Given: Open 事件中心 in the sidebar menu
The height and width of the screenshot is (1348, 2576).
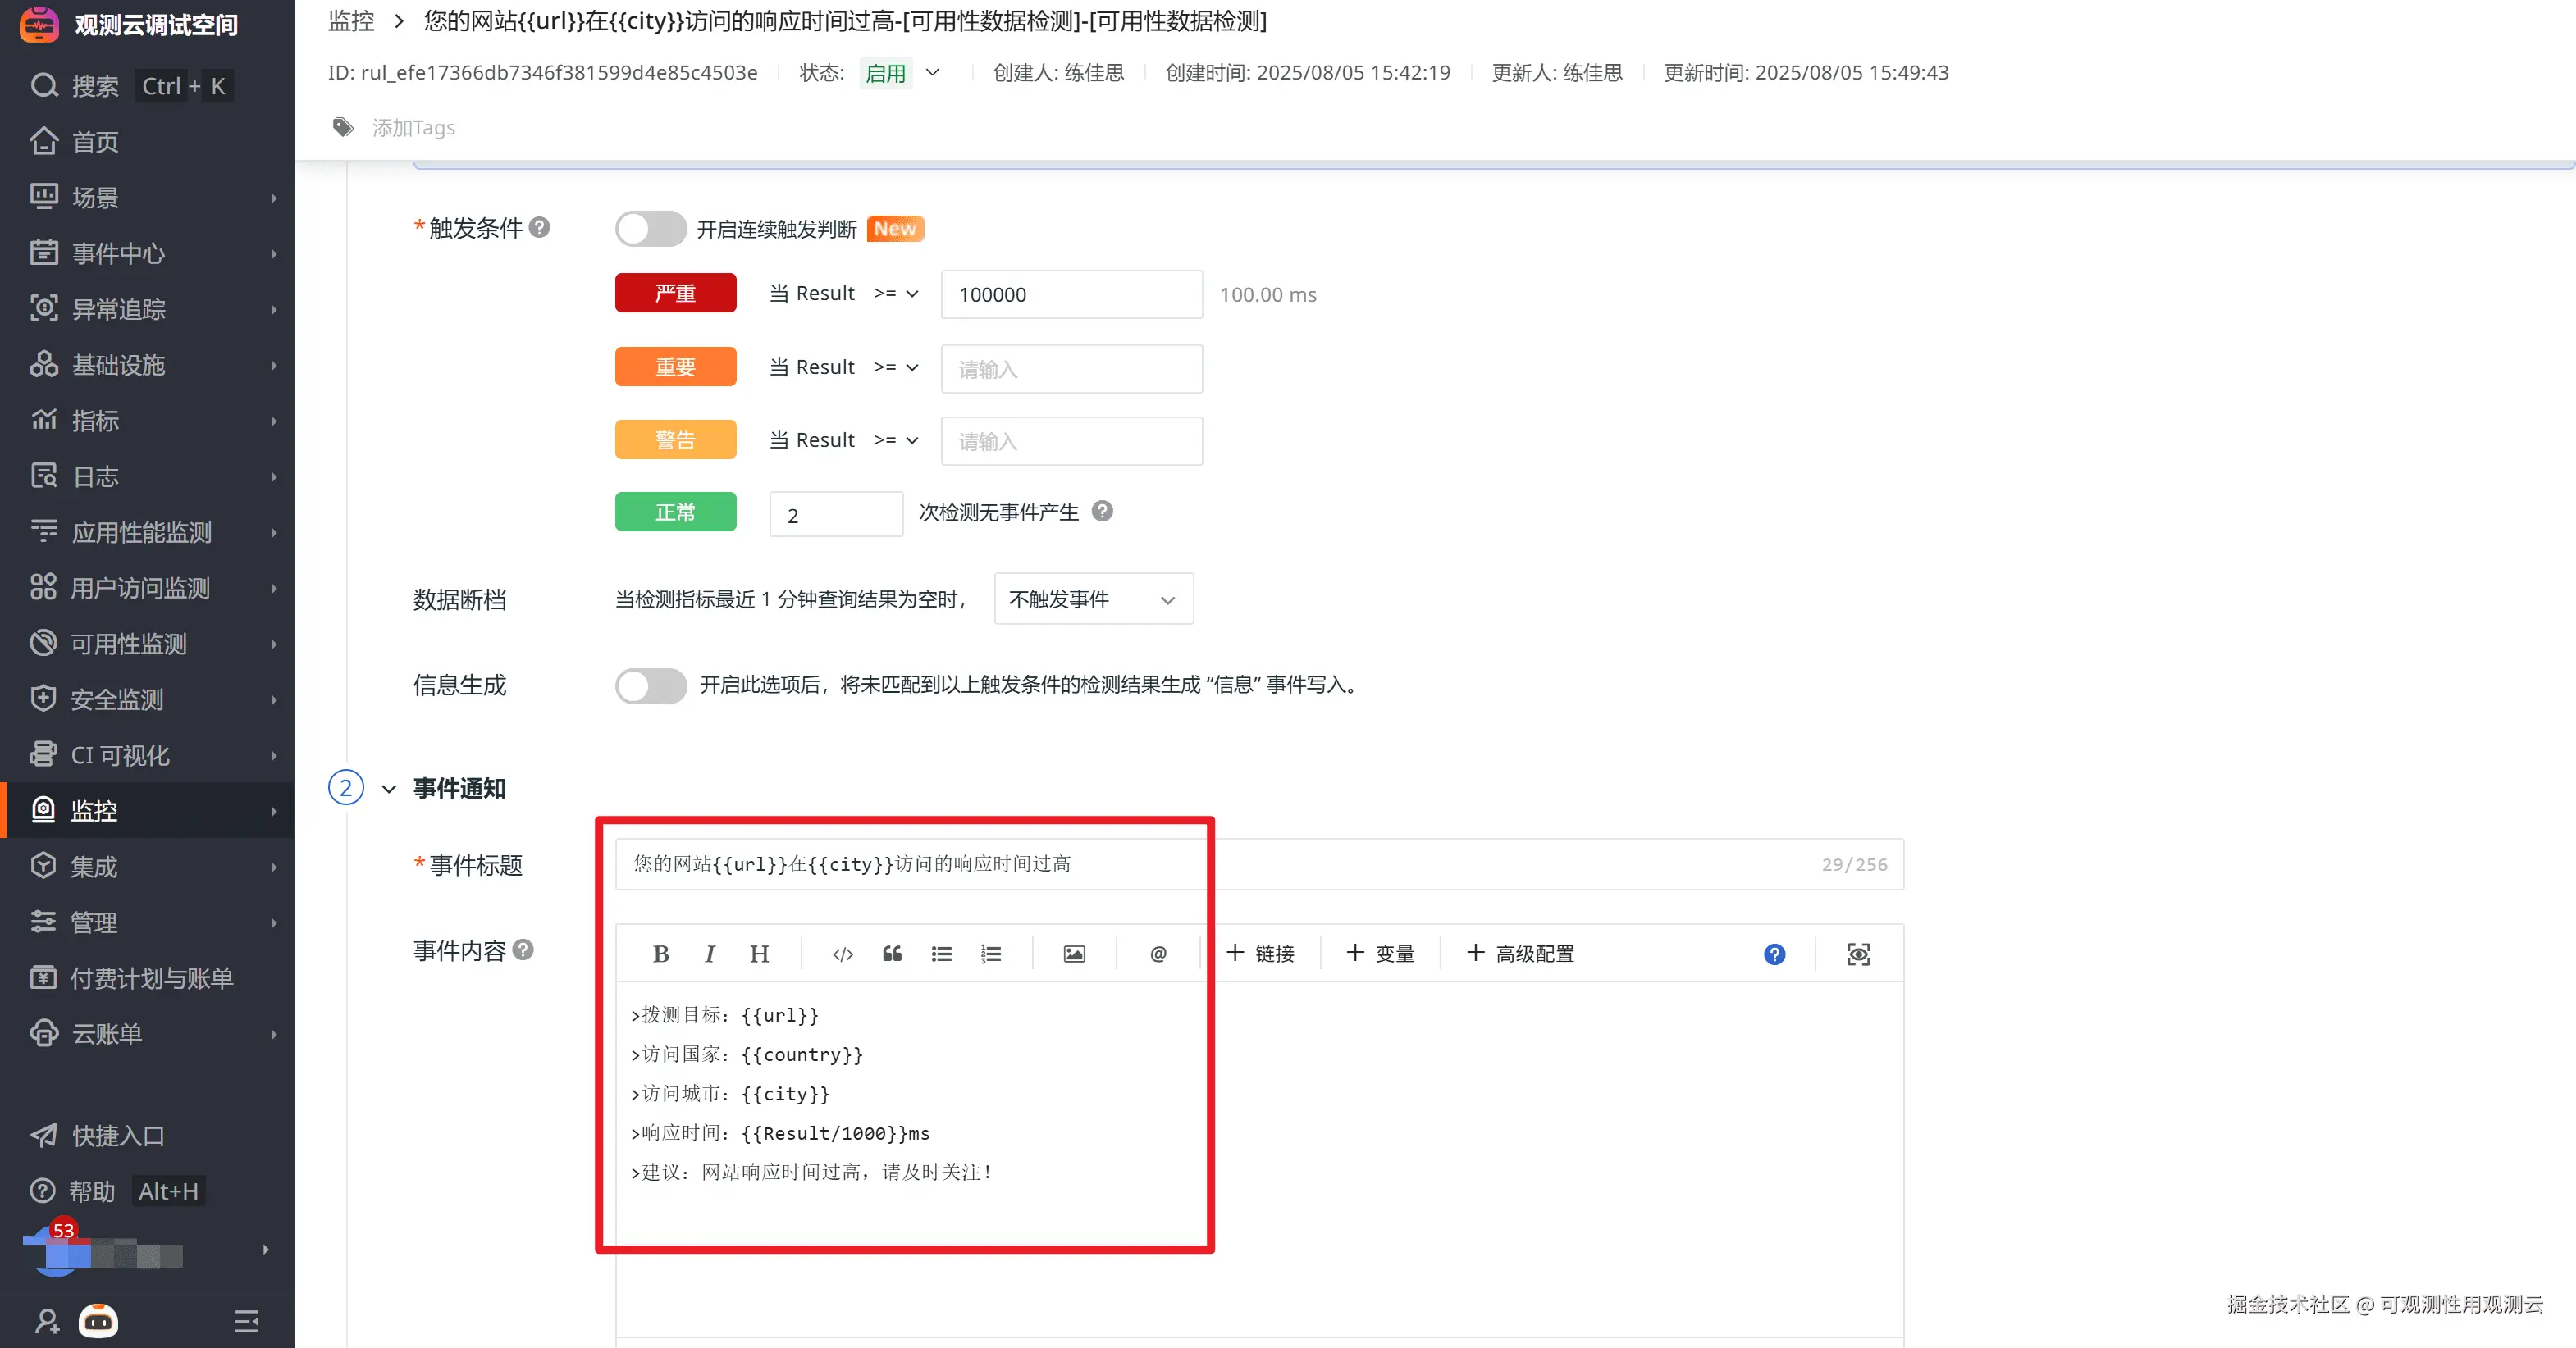Looking at the screenshot, I should tap(118, 253).
